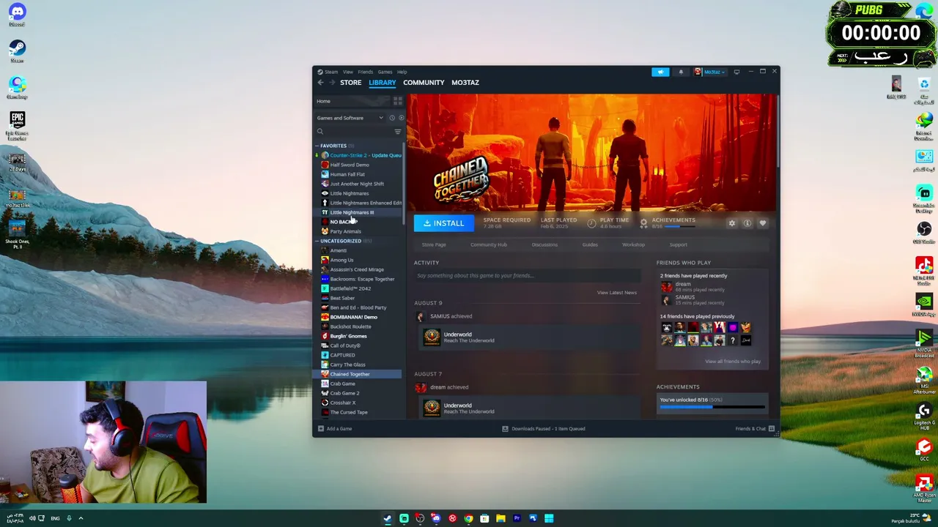The image size is (938, 527).
Task: Open the collections grid view icon beside Home
Action: click(398, 101)
